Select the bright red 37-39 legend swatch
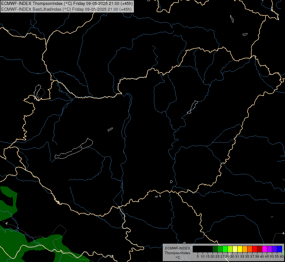 pos(255,249)
